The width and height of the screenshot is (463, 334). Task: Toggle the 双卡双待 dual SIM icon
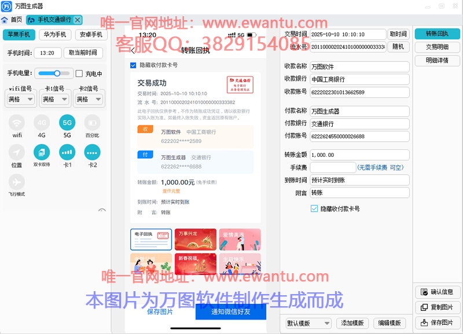[x=42, y=152]
